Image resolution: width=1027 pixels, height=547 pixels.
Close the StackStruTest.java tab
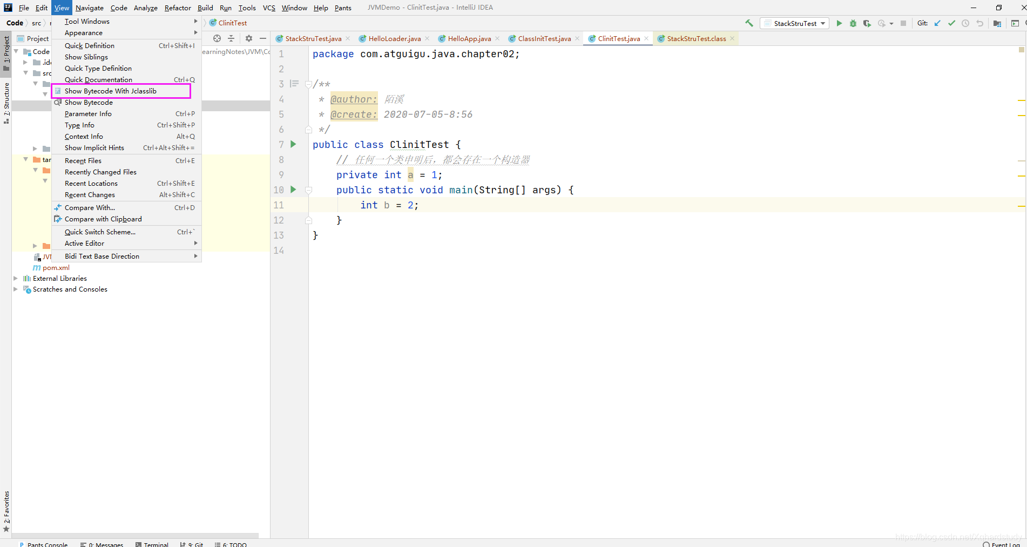348,38
